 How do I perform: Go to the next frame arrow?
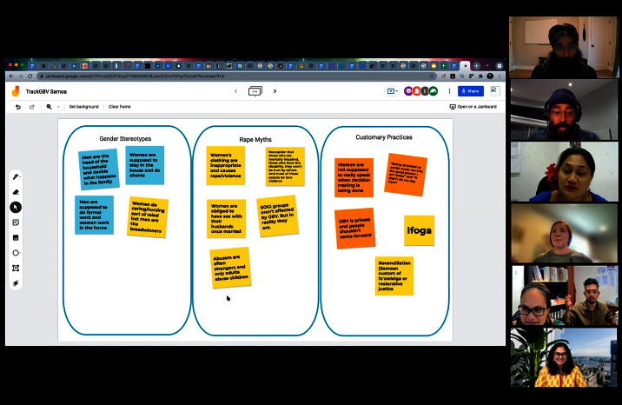pyautogui.click(x=275, y=91)
